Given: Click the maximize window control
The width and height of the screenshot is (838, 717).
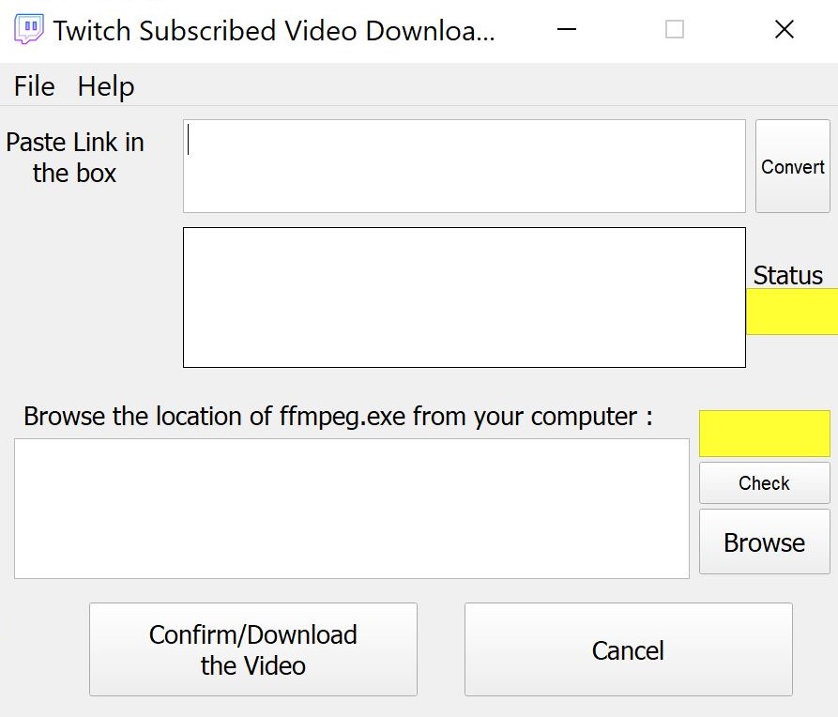Looking at the screenshot, I should click(674, 29).
